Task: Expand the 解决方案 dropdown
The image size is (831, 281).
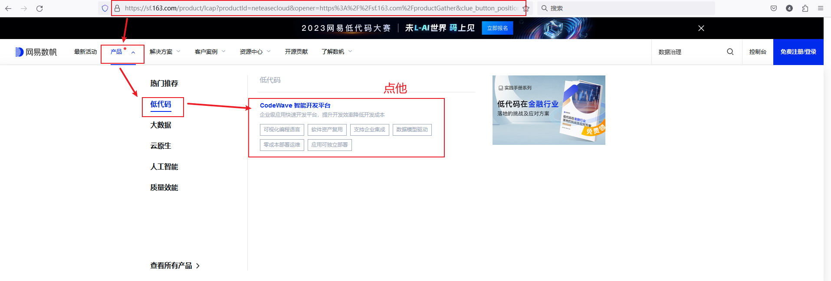Action: [x=165, y=52]
